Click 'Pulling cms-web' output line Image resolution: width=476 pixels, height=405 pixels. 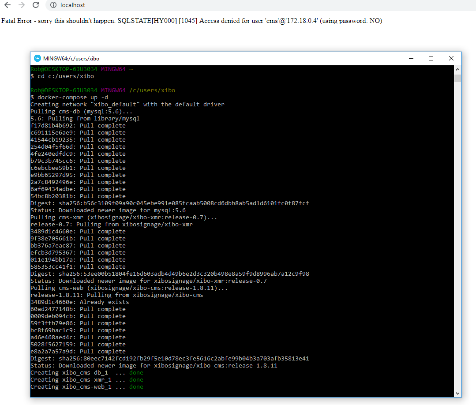(x=129, y=288)
